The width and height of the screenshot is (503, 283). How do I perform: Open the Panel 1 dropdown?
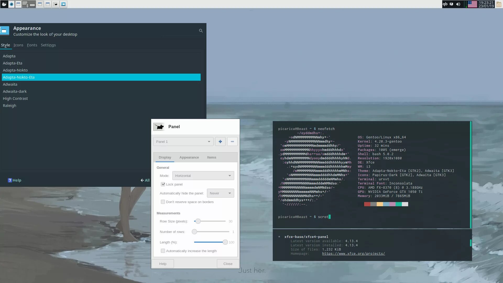[x=183, y=141]
